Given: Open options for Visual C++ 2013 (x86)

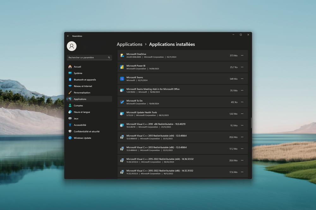Looking at the screenshot, I should 242,149.
